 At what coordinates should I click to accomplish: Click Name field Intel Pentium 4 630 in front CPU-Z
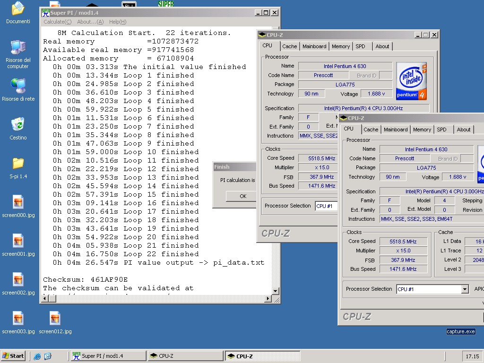[426, 149]
